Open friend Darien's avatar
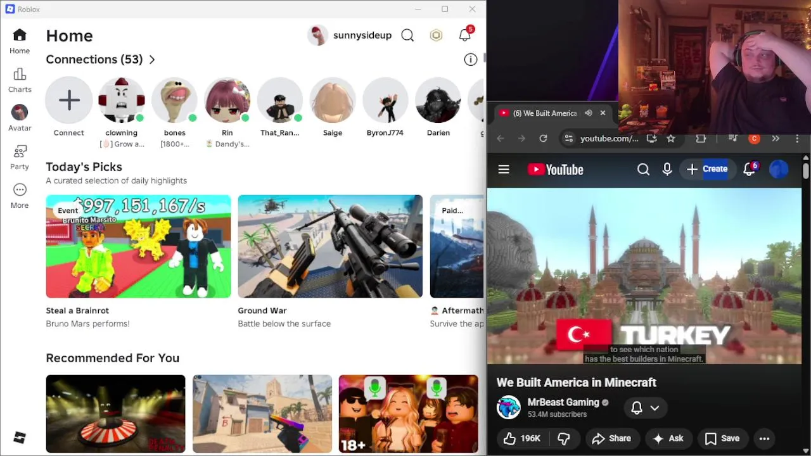 [438, 101]
